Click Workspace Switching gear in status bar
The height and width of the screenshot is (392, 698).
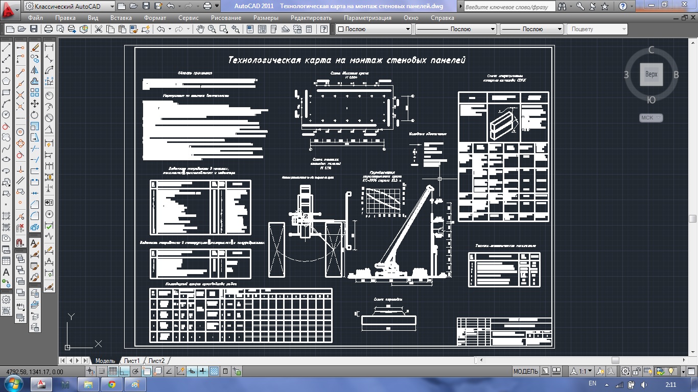click(x=625, y=371)
